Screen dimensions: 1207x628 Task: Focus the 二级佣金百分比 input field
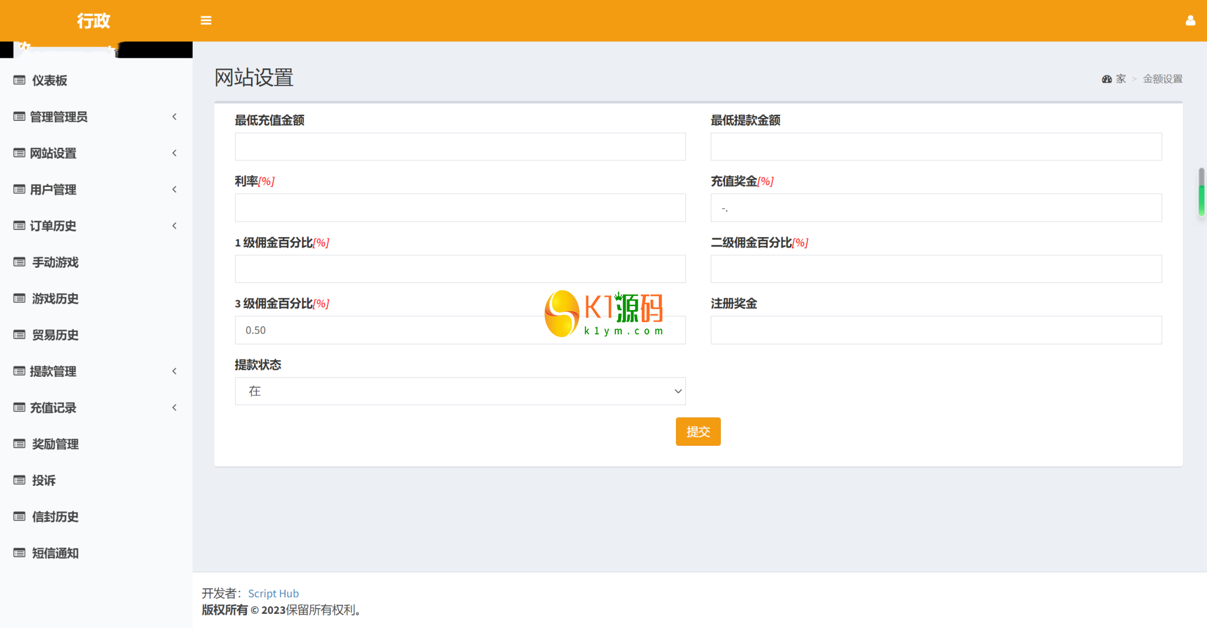pos(936,269)
